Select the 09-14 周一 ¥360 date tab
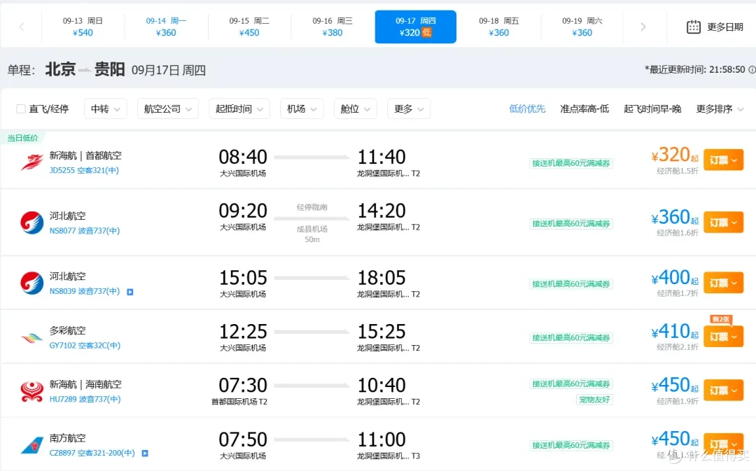 coord(166,27)
